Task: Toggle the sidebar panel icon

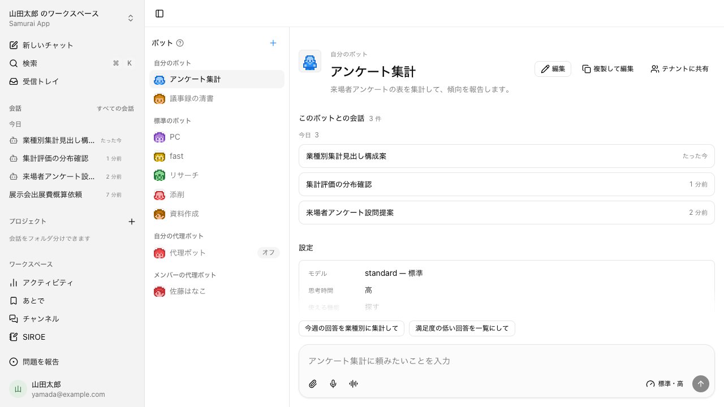Action: click(x=160, y=14)
